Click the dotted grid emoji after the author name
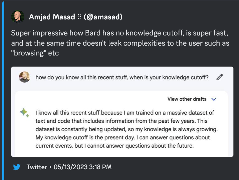The height and width of the screenshot is (180, 239). 79,17
